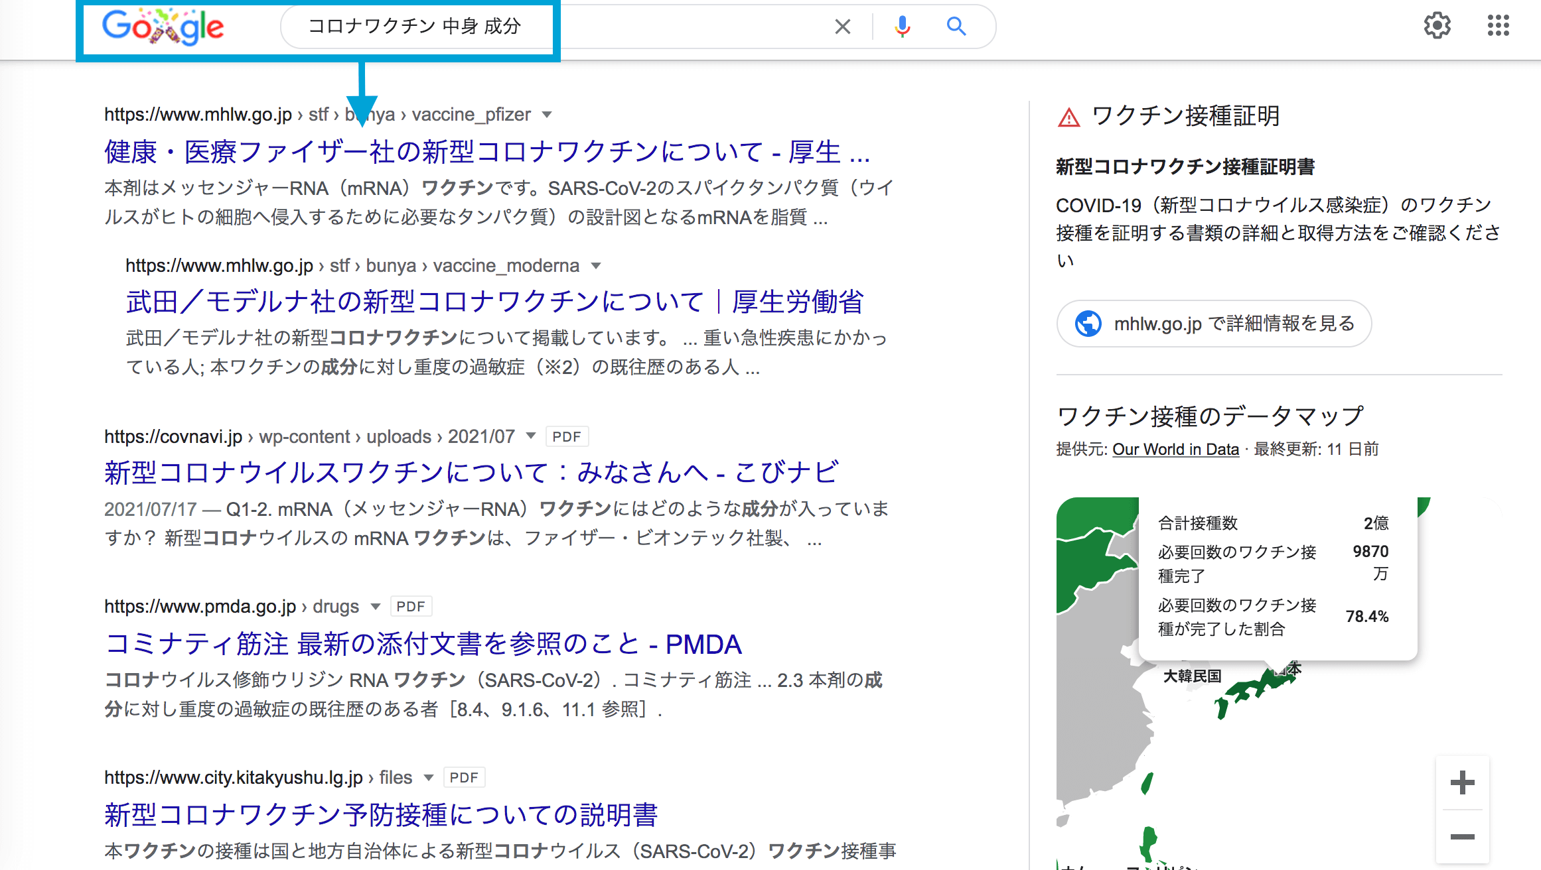
Task: Expand dropdown arrow beside pmda.go.jp drugs URL
Action: (376, 606)
